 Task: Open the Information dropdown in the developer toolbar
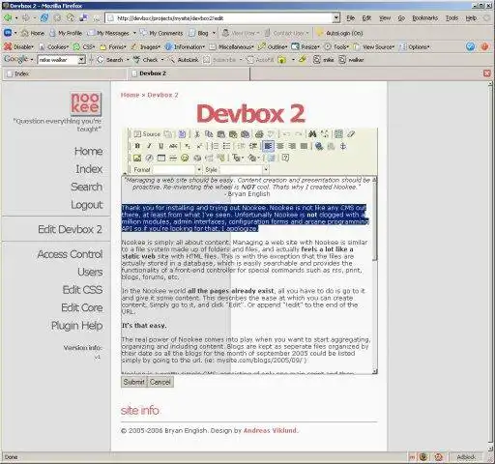(185, 47)
